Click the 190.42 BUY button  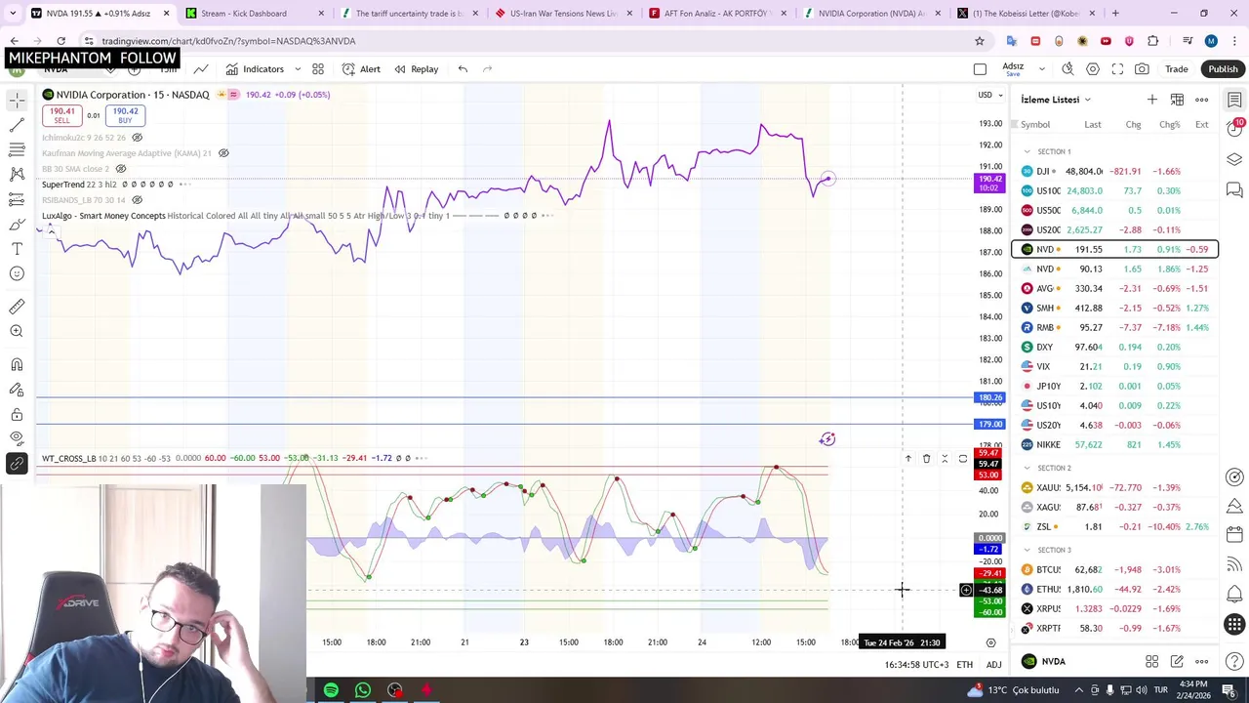(125, 115)
